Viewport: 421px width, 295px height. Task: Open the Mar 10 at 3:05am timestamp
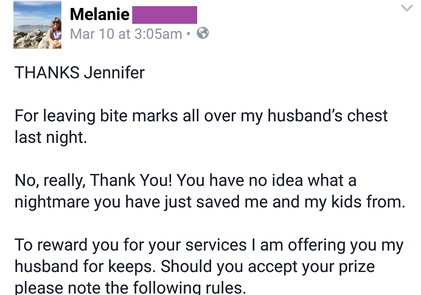[x=126, y=34]
